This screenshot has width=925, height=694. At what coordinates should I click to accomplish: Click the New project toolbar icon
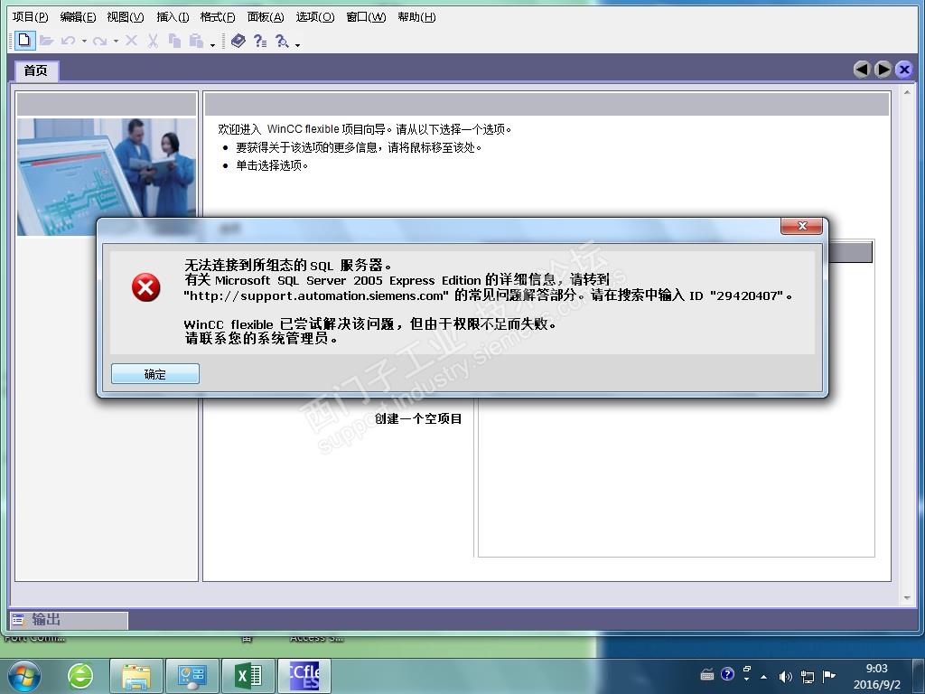pyautogui.click(x=24, y=40)
